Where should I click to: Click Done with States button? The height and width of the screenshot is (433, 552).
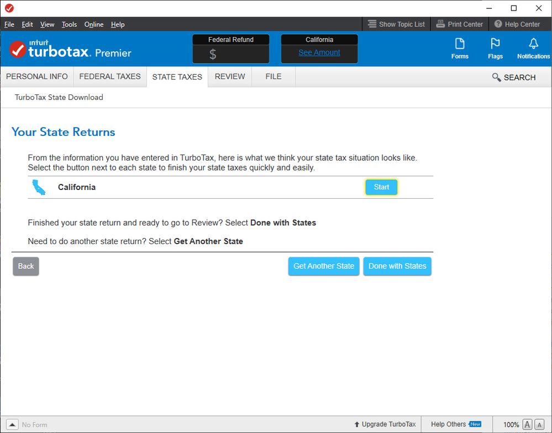coord(397,266)
